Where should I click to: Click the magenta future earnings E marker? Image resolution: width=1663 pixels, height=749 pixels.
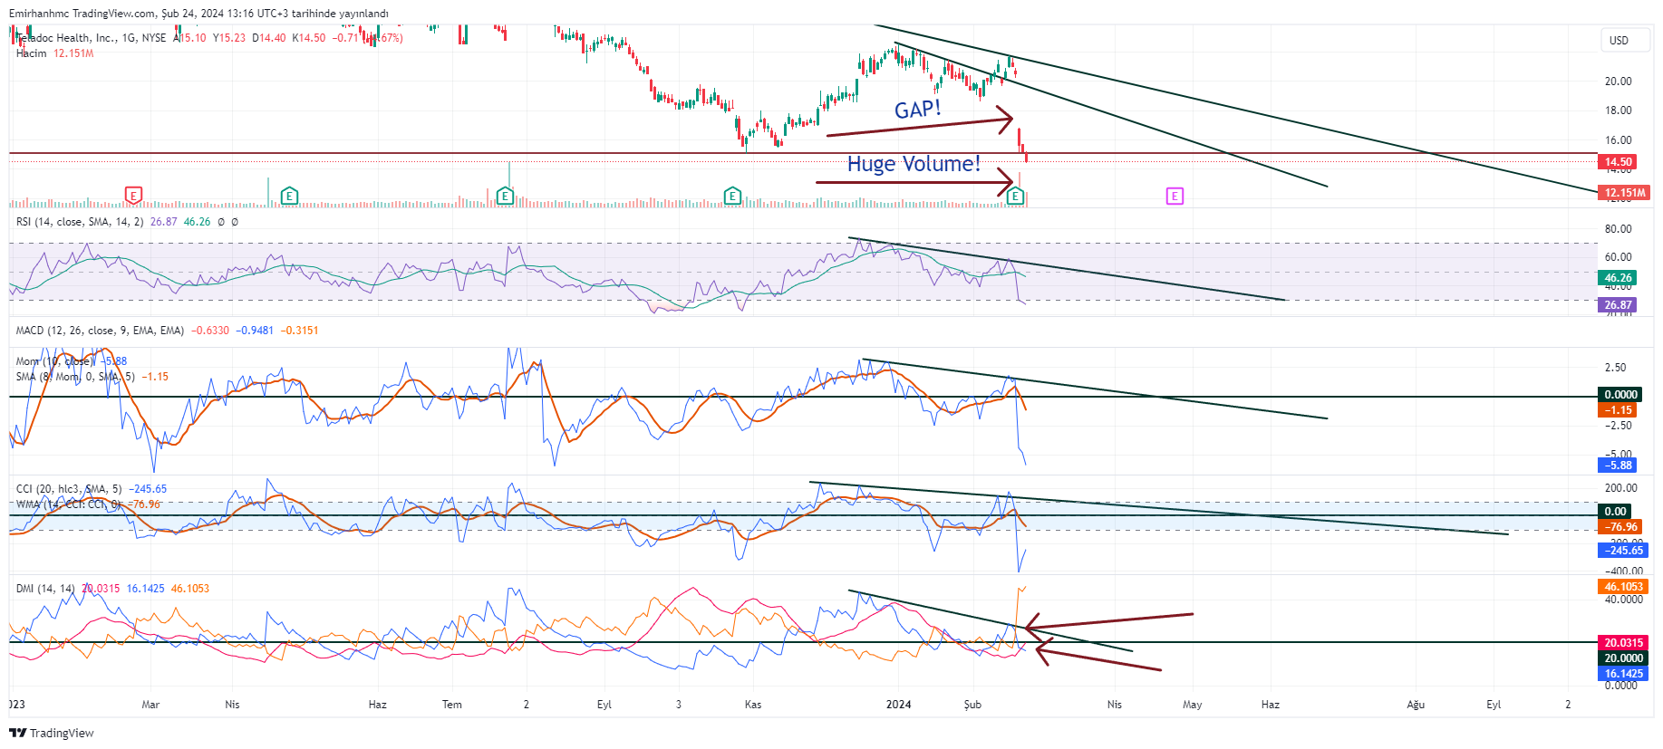[x=1175, y=196]
